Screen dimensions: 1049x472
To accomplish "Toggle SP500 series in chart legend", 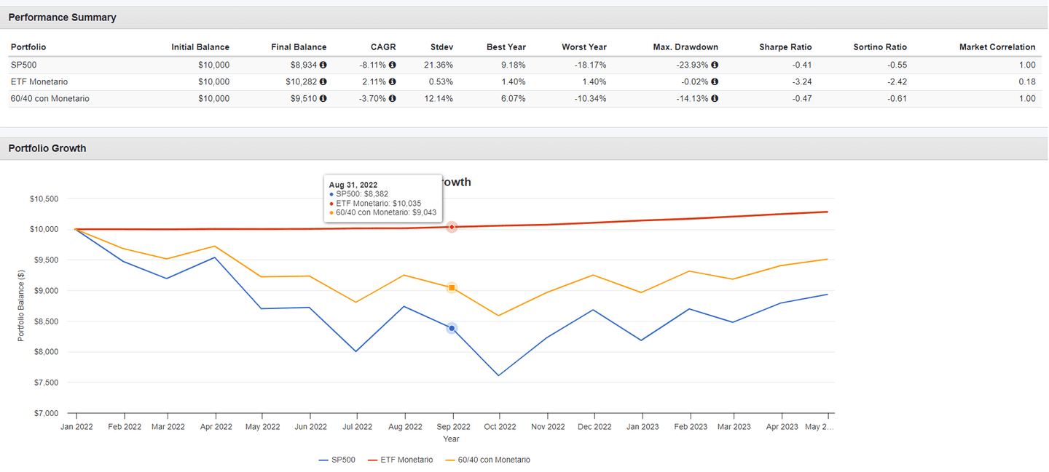I will coord(337,460).
